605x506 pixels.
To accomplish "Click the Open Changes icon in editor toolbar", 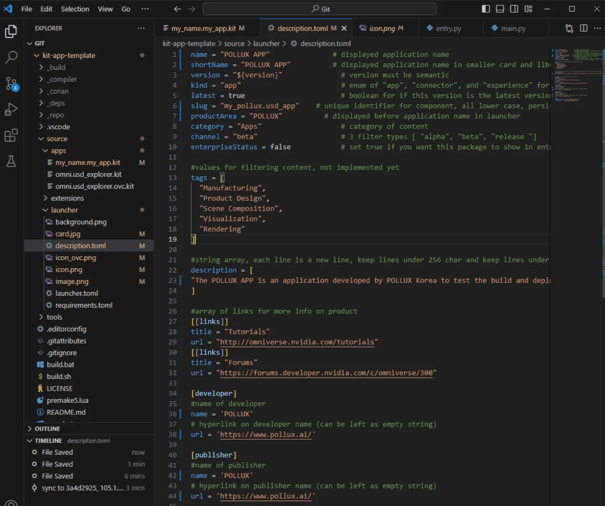I will (569, 28).
